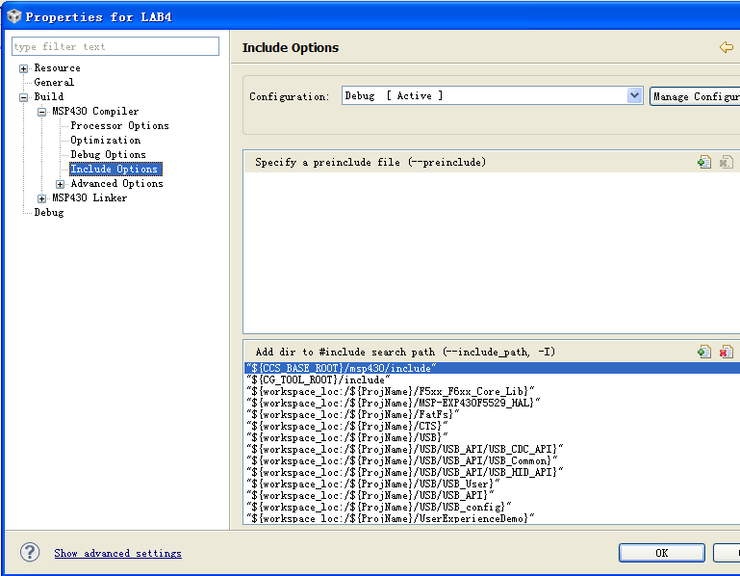The image size is (740, 576).
Task: Expand the Resource tree node
Action: [x=24, y=68]
